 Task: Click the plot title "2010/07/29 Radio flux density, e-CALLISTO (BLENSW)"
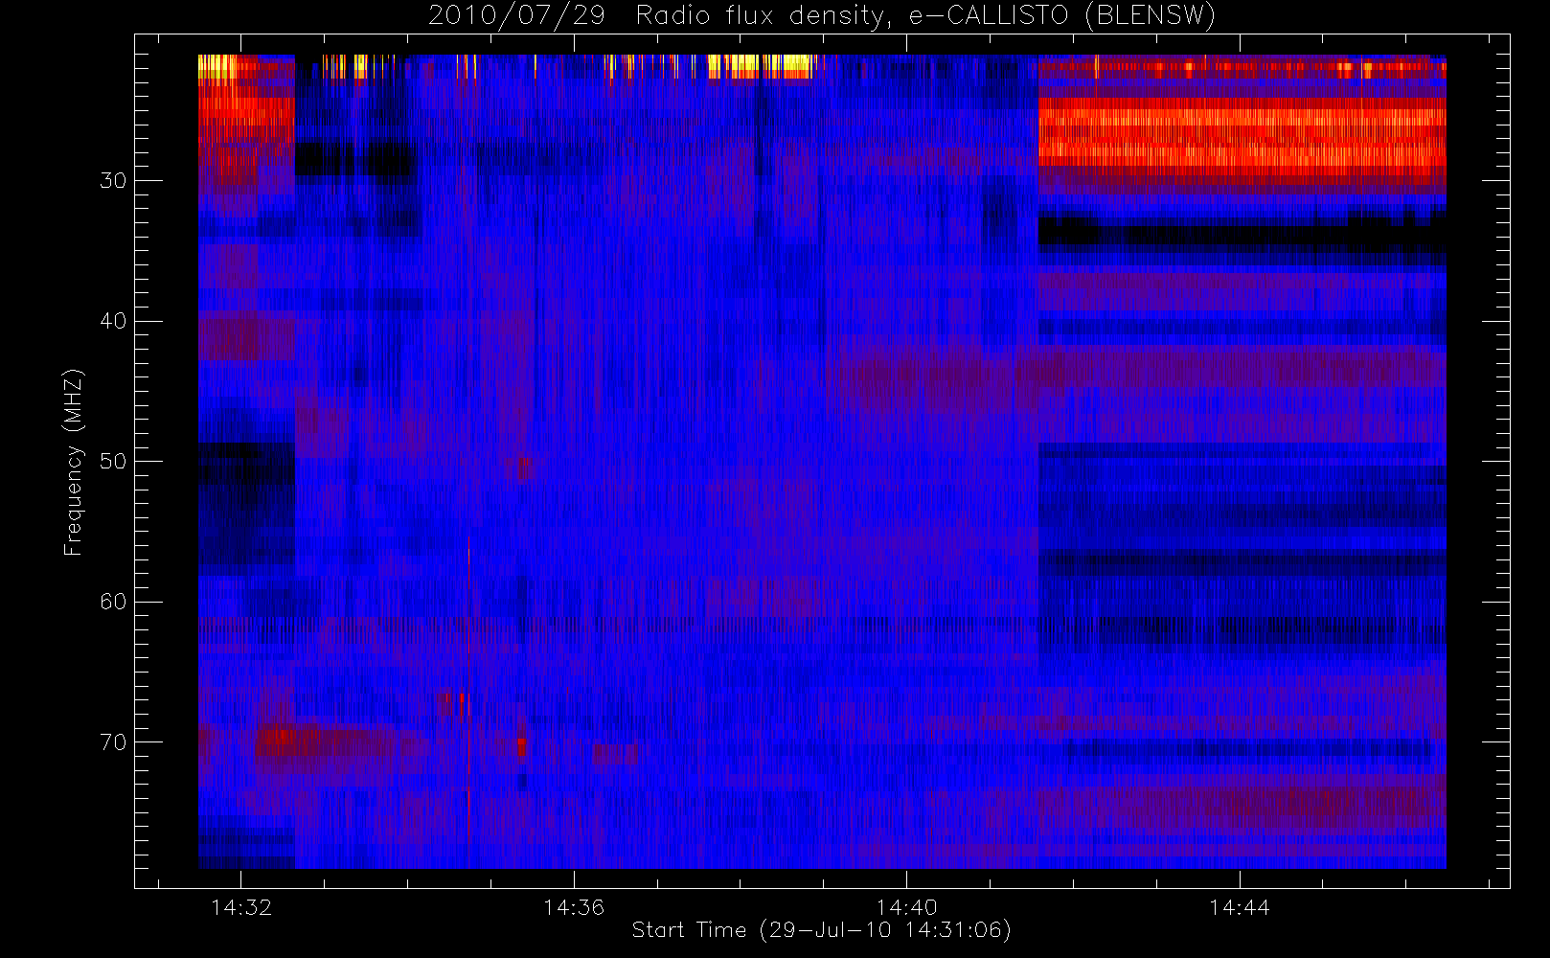pos(822,16)
